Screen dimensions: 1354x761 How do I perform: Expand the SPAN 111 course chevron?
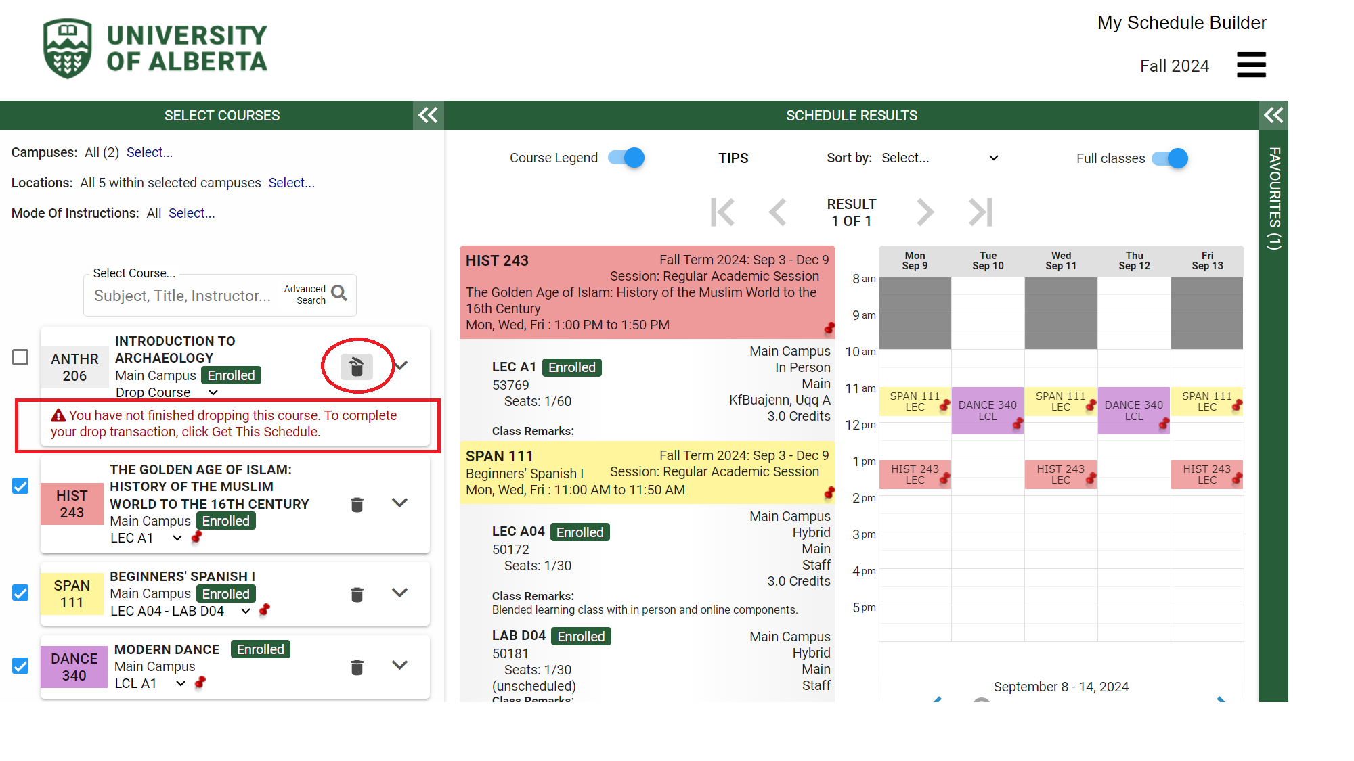click(399, 593)
